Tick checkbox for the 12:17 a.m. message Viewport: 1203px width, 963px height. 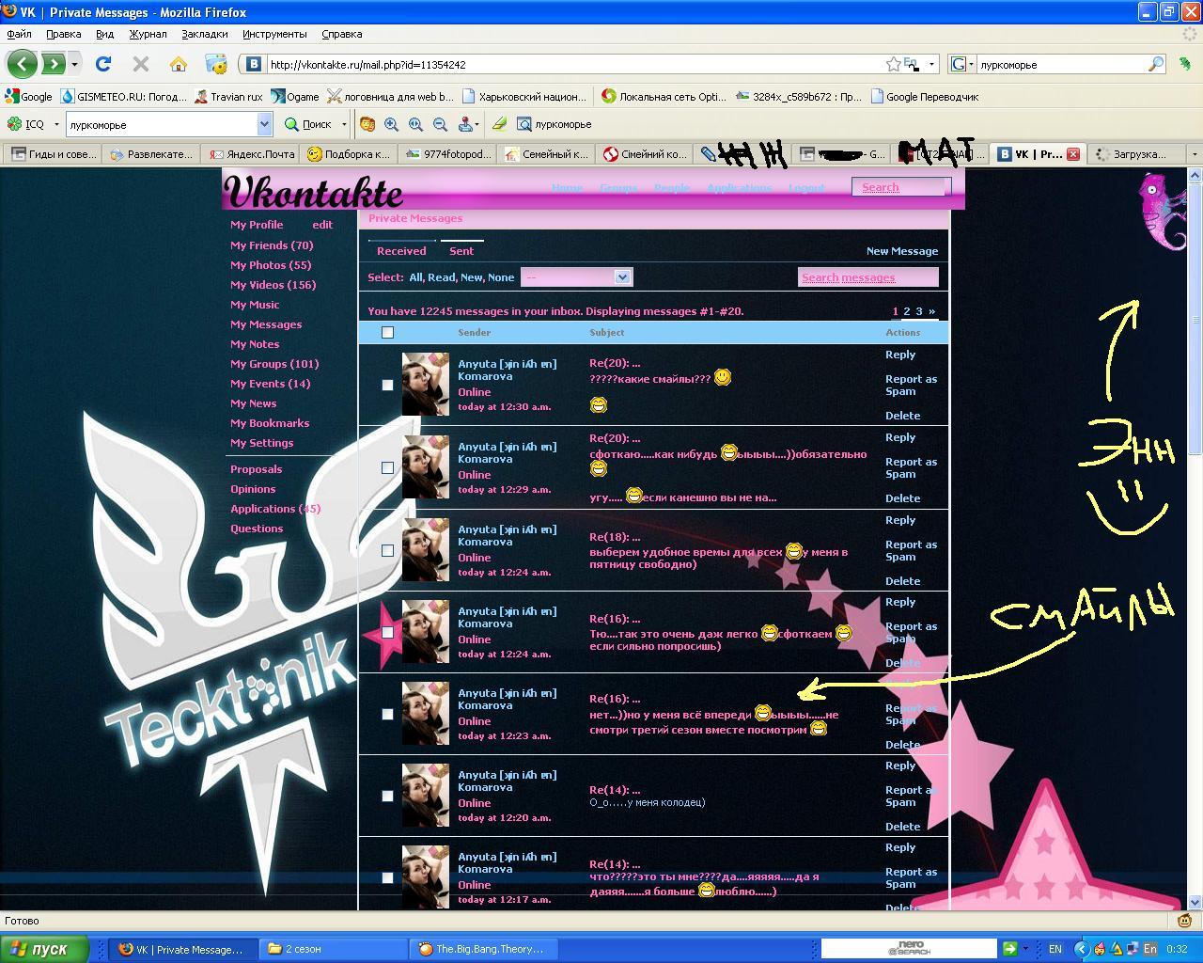click(x=387, y=877)
